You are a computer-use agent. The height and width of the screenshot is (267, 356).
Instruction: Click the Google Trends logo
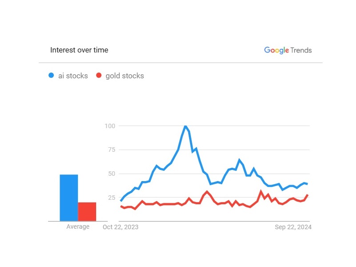(x=288, y=50)
